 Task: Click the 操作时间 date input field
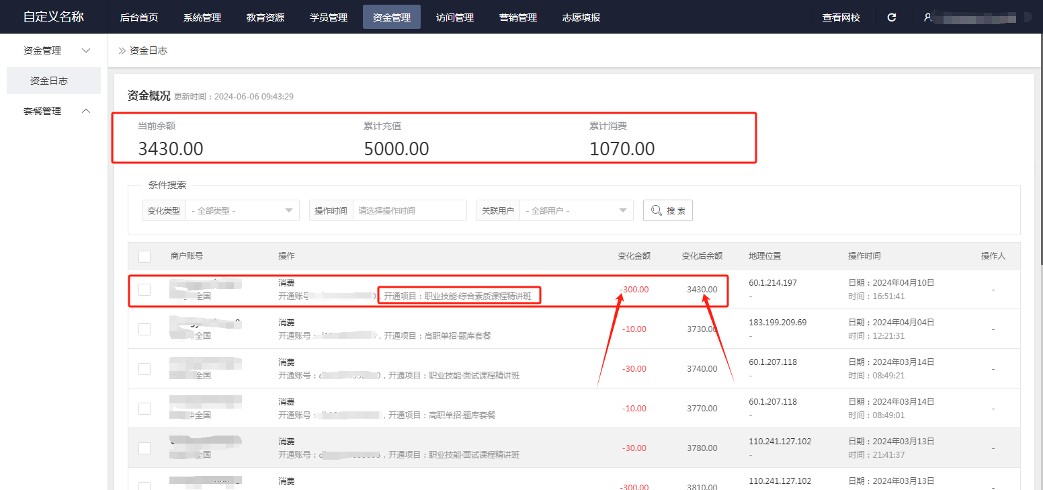click(x=409, y=210)
